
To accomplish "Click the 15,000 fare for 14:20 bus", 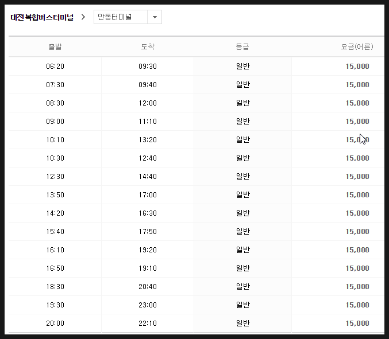I will click(x=357, y=213).
